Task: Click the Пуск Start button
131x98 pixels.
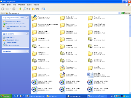Action: click(6, 96)
